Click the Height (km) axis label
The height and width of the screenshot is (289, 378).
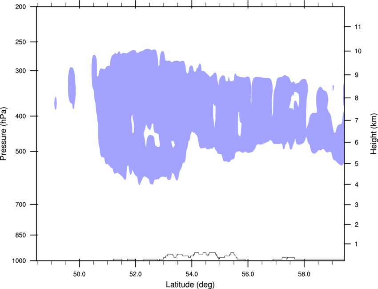(x=373, y=133)
